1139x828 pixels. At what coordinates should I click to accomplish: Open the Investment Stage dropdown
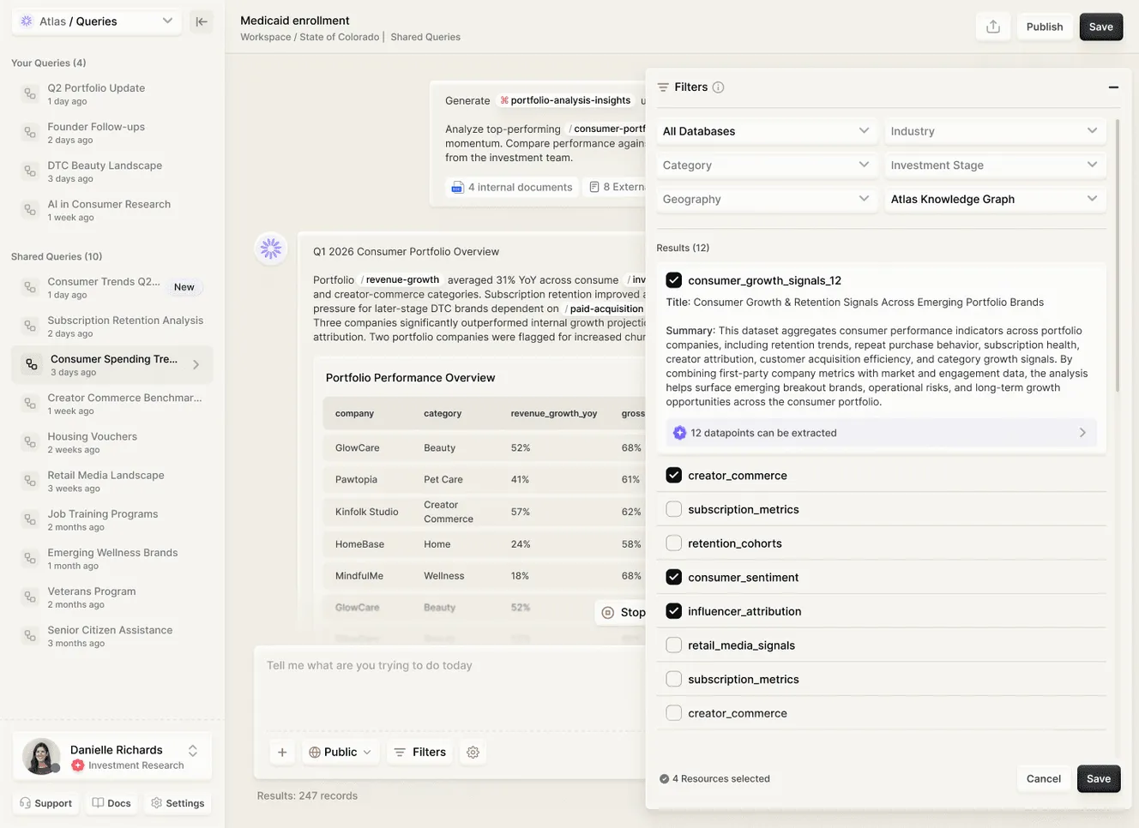[x=995, y=165]
